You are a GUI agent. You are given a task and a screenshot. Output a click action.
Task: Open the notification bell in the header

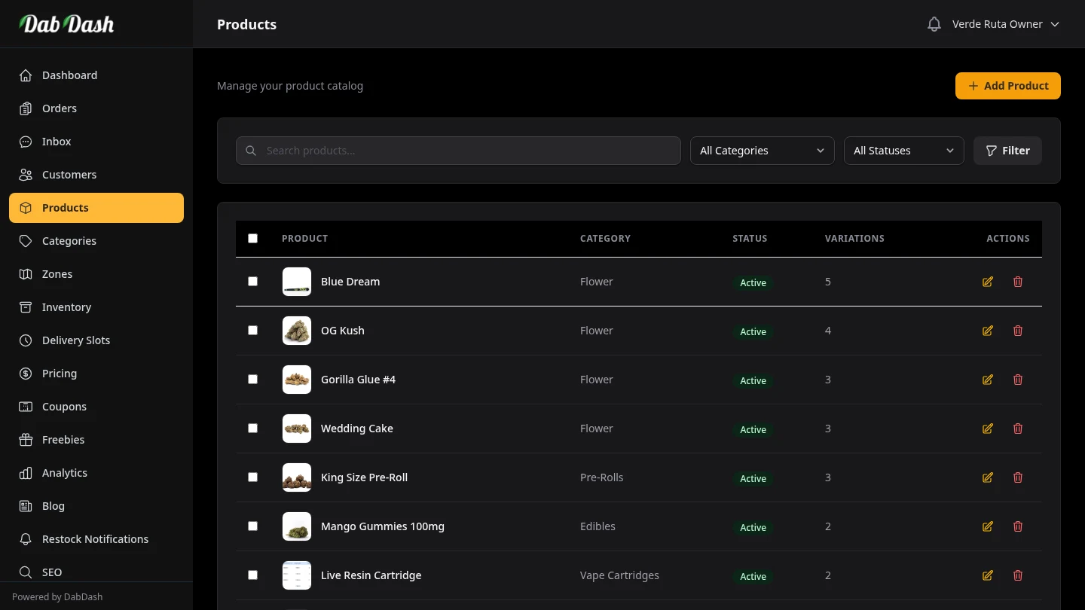tap(934, 23)
